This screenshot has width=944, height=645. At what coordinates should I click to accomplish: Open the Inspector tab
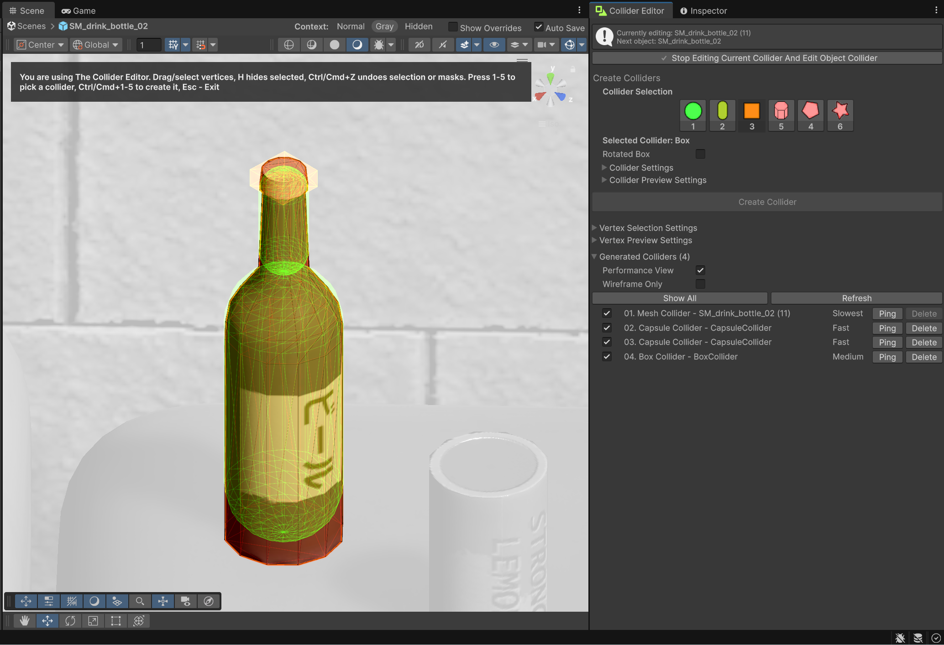point(703,10)
